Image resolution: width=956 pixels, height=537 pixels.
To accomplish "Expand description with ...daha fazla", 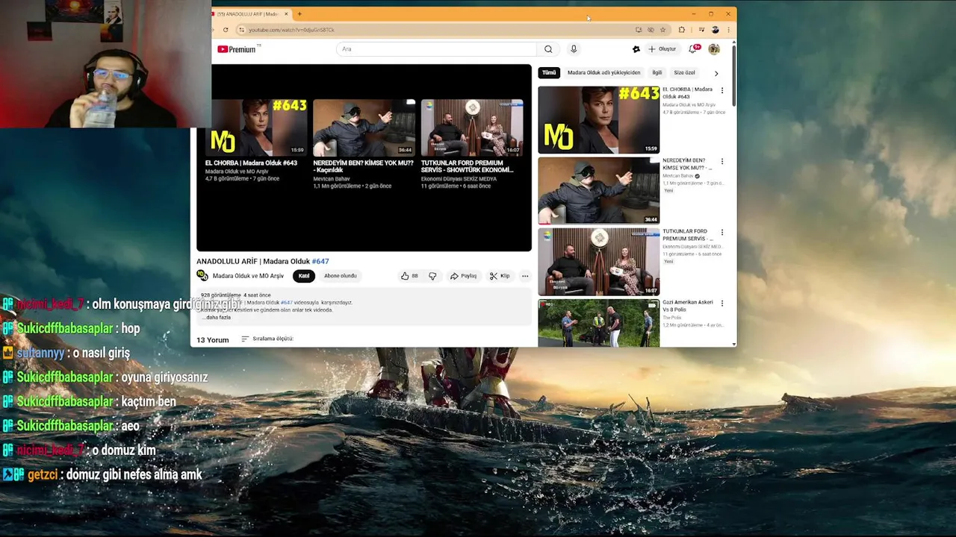I will [217, 318].
